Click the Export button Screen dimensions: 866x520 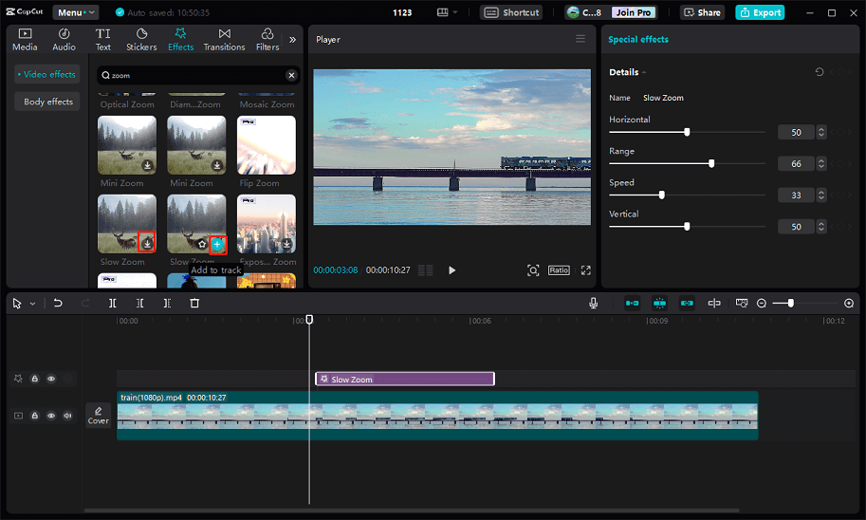click(x=760, y=12)
